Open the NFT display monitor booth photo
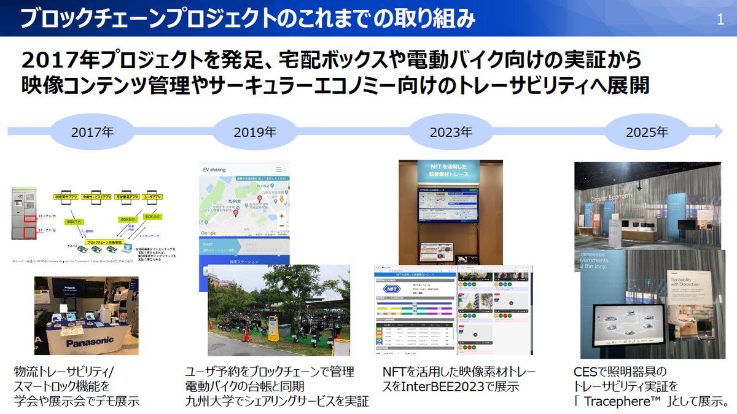Viewport: 737px width, 414px height. [451, 212]
